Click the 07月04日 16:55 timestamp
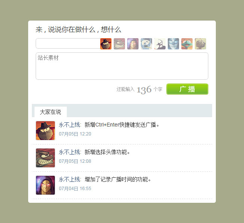 pos(75,189)
